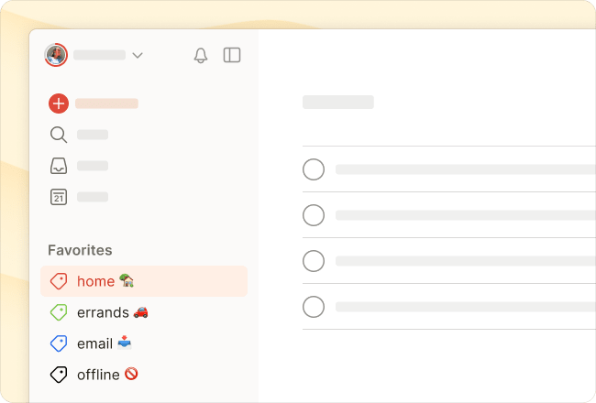Open the search magnifier icon
Image resolution: width=596 pixels, height=403 pixels.
coord(59,135)
